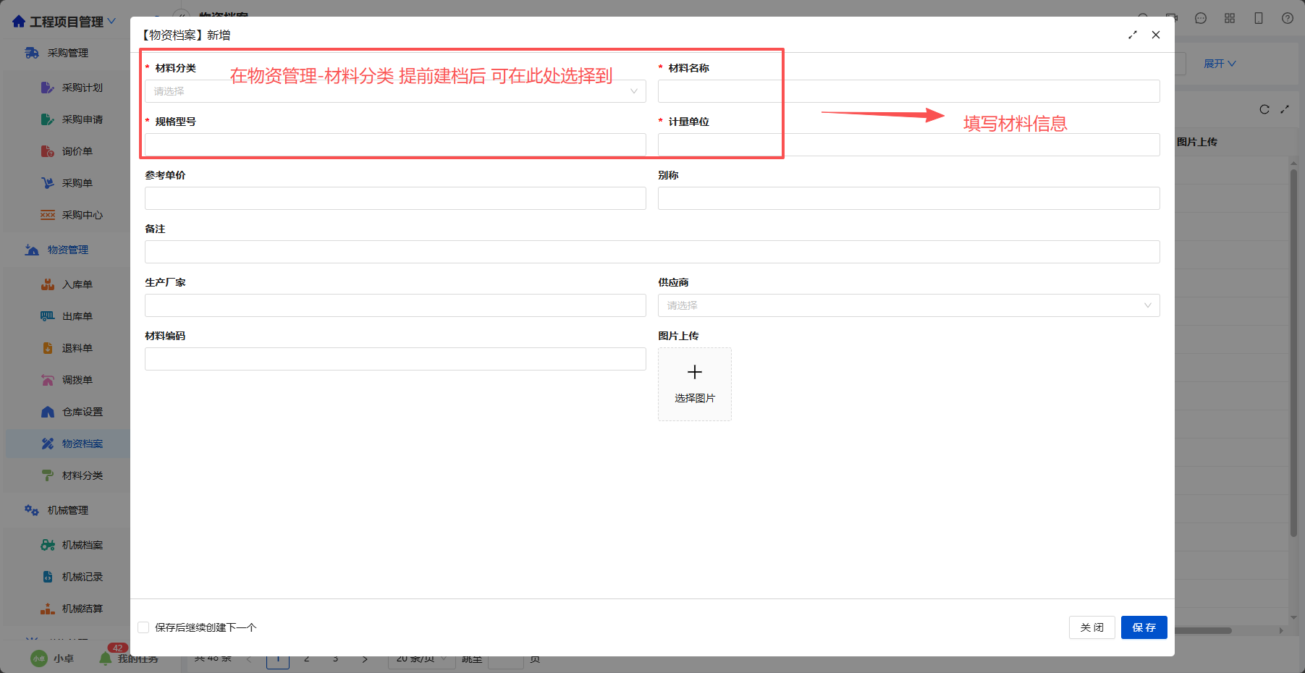Open the 供应商 dropdown selector

908,305
